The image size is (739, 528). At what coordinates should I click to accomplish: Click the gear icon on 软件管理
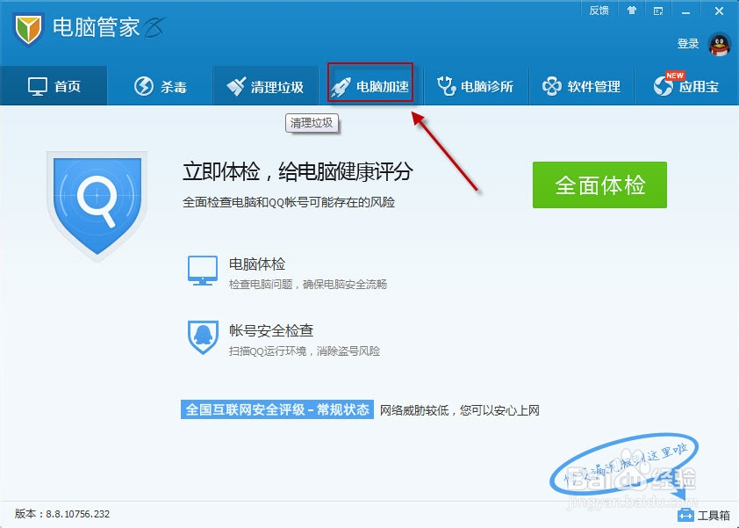point(551,85)
